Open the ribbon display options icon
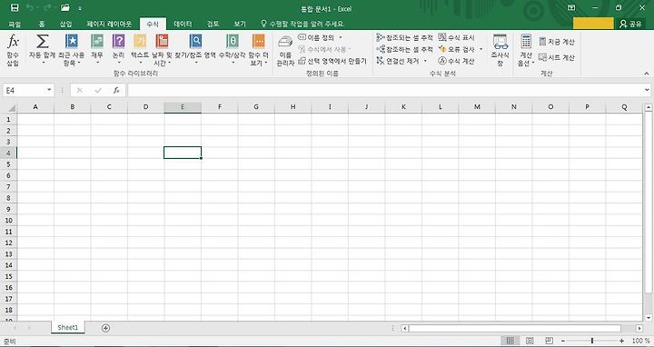This screenshot has width=654, height=347. coord(571,7)
